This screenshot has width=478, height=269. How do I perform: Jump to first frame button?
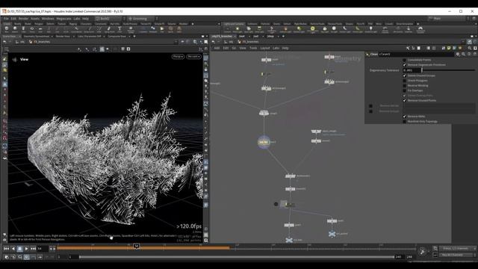tap(7, 249)
